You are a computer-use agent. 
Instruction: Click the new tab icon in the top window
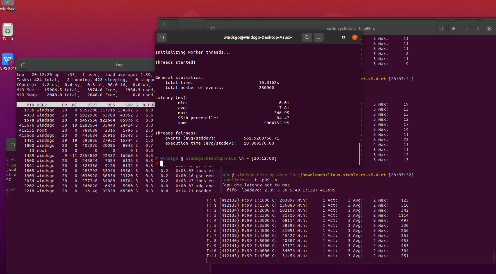coord(23,65)
